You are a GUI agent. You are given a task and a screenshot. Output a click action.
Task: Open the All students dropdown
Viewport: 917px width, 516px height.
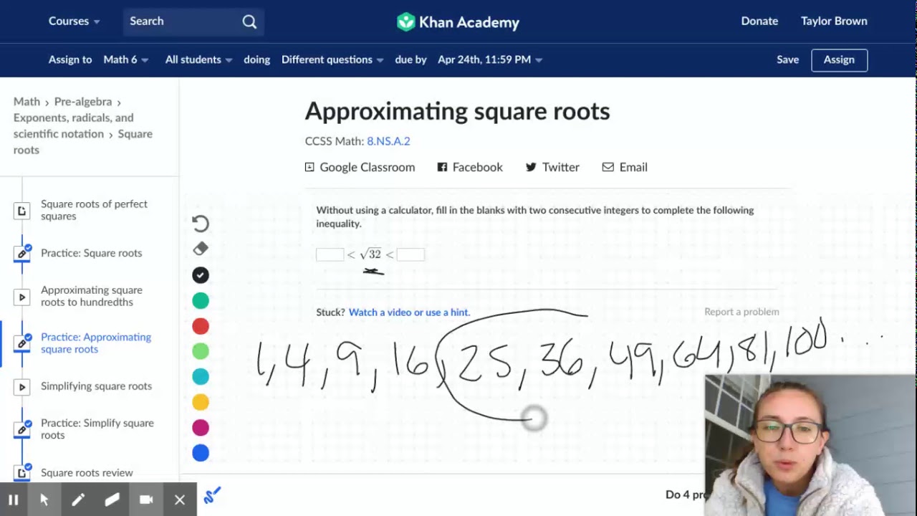click(x=199, y=59)
